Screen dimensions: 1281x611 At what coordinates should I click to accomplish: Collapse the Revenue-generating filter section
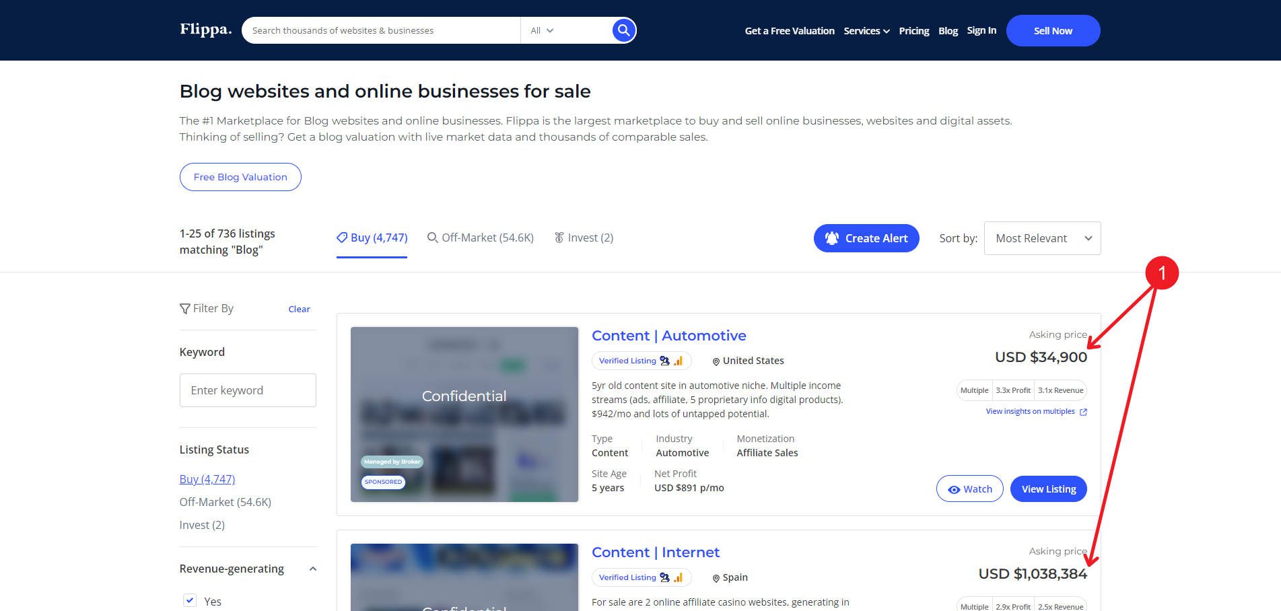pyautogui.click(x=312, y=569)
